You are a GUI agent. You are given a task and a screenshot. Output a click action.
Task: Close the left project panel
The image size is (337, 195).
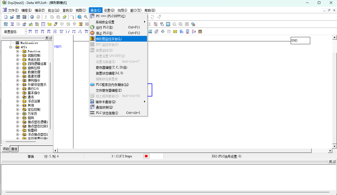click(x=50, y=38)
